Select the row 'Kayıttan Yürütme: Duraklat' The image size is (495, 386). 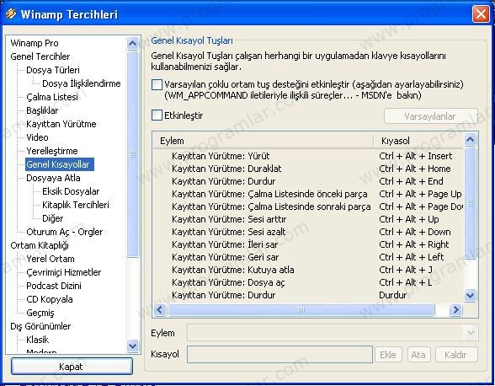308,169
